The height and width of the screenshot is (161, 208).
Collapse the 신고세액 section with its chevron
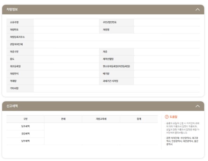pos(198,106)
